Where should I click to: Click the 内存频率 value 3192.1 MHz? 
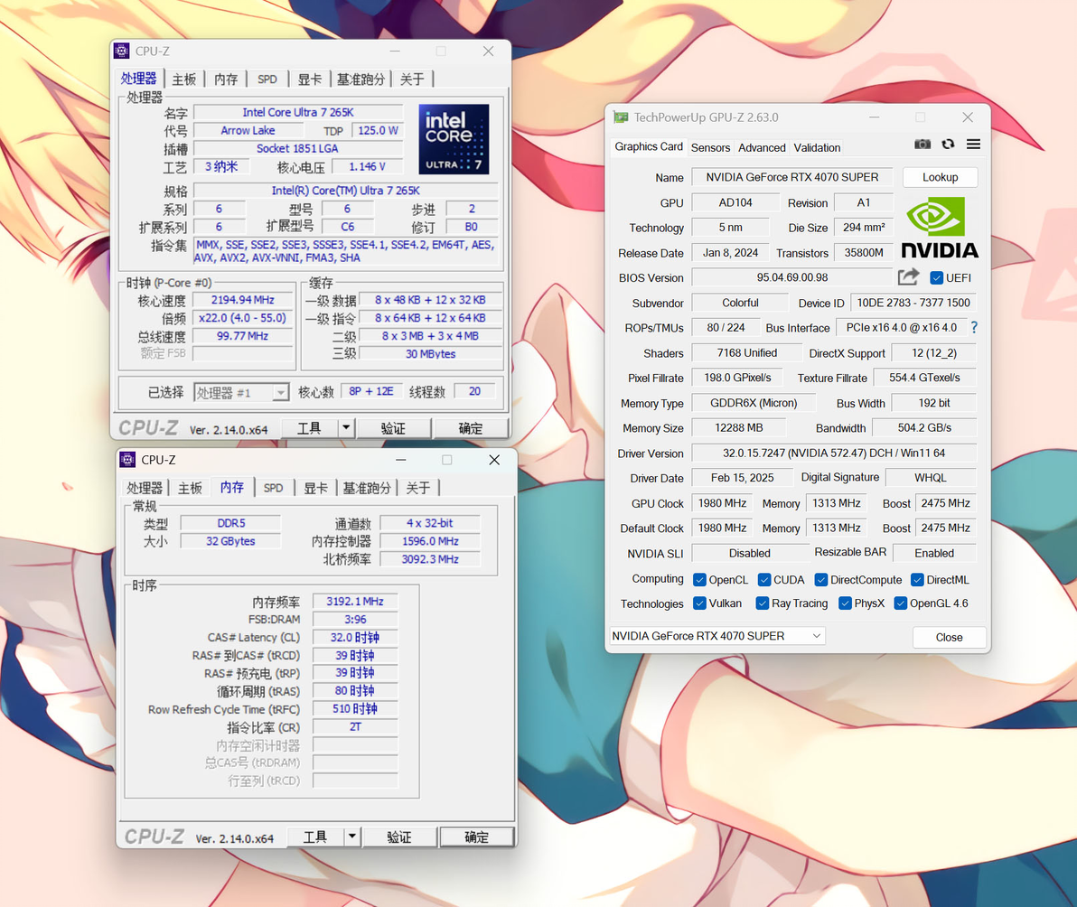tap(355, 602)
